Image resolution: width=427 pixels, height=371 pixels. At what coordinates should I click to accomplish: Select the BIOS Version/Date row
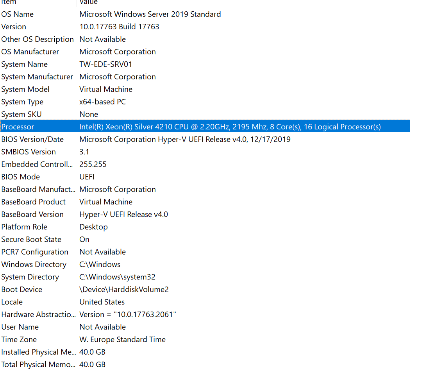(x=32, y=140)
